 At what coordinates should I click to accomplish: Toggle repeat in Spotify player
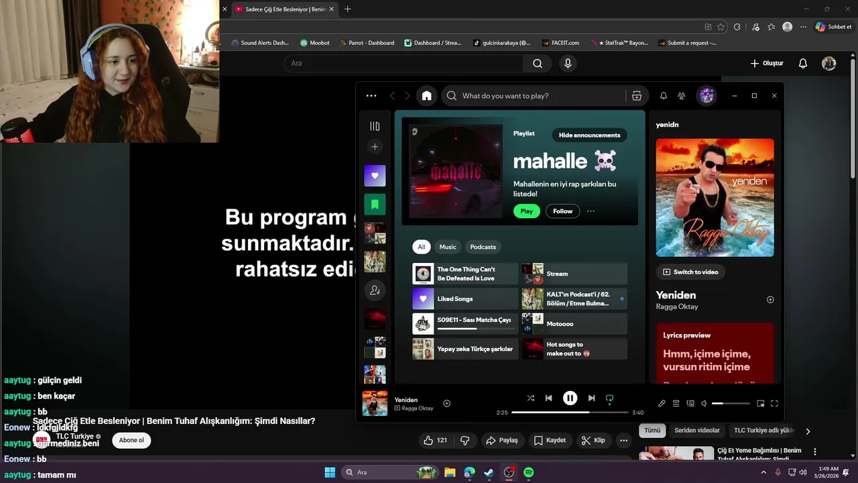(x=609, y=398)
